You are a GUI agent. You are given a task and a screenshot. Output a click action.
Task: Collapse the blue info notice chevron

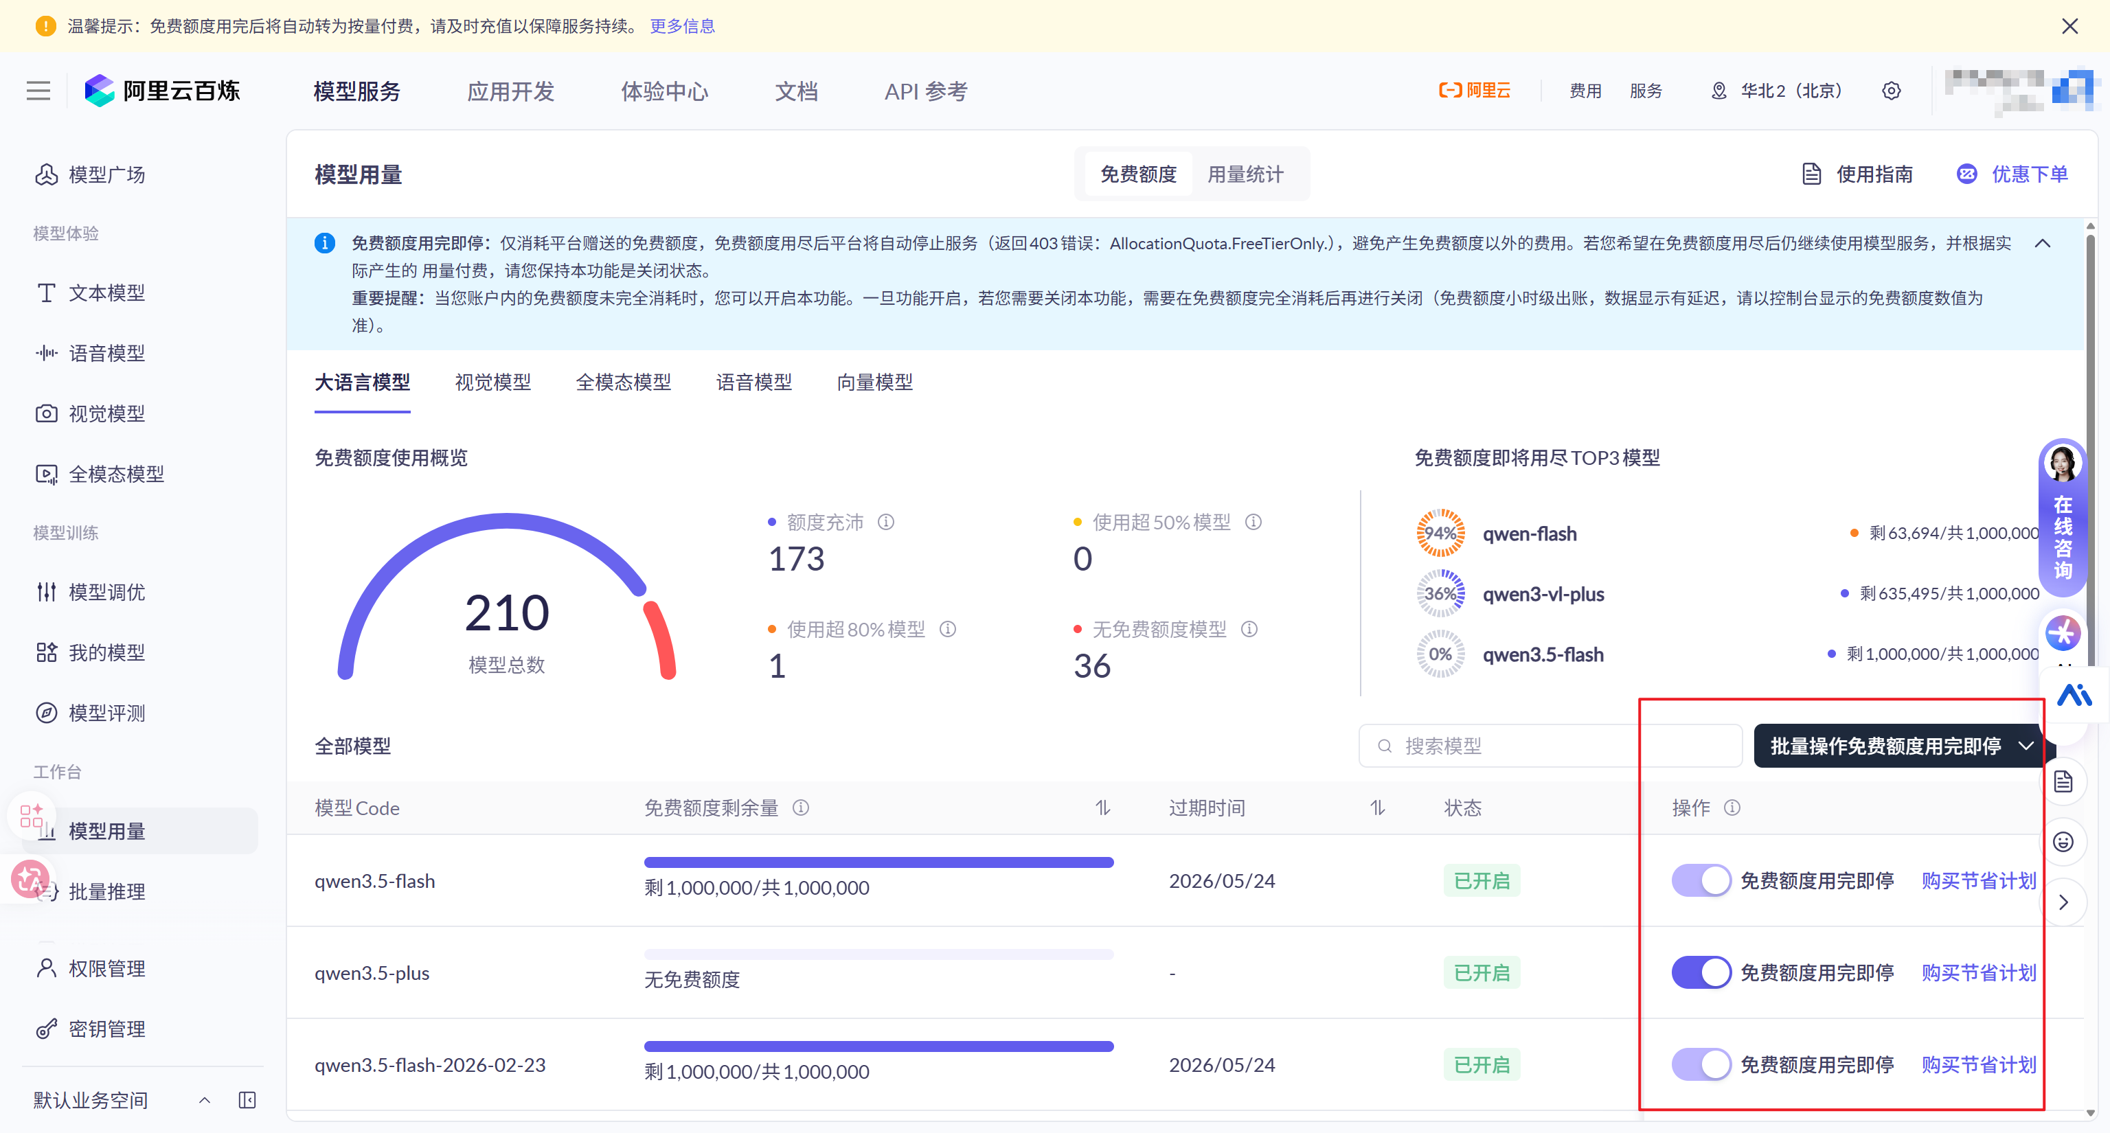2042,243
